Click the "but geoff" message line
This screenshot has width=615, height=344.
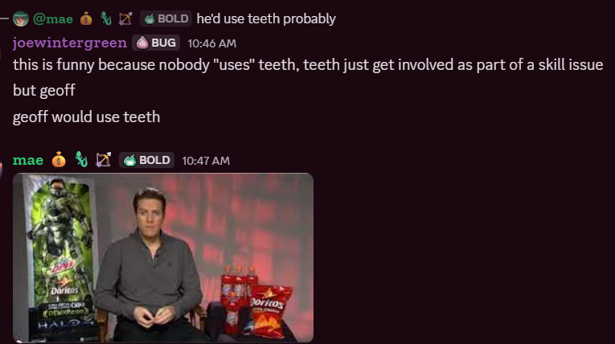click(44, 91)
